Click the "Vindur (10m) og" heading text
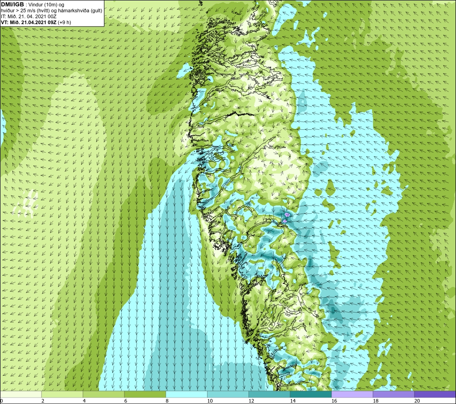 click(46, 5)
